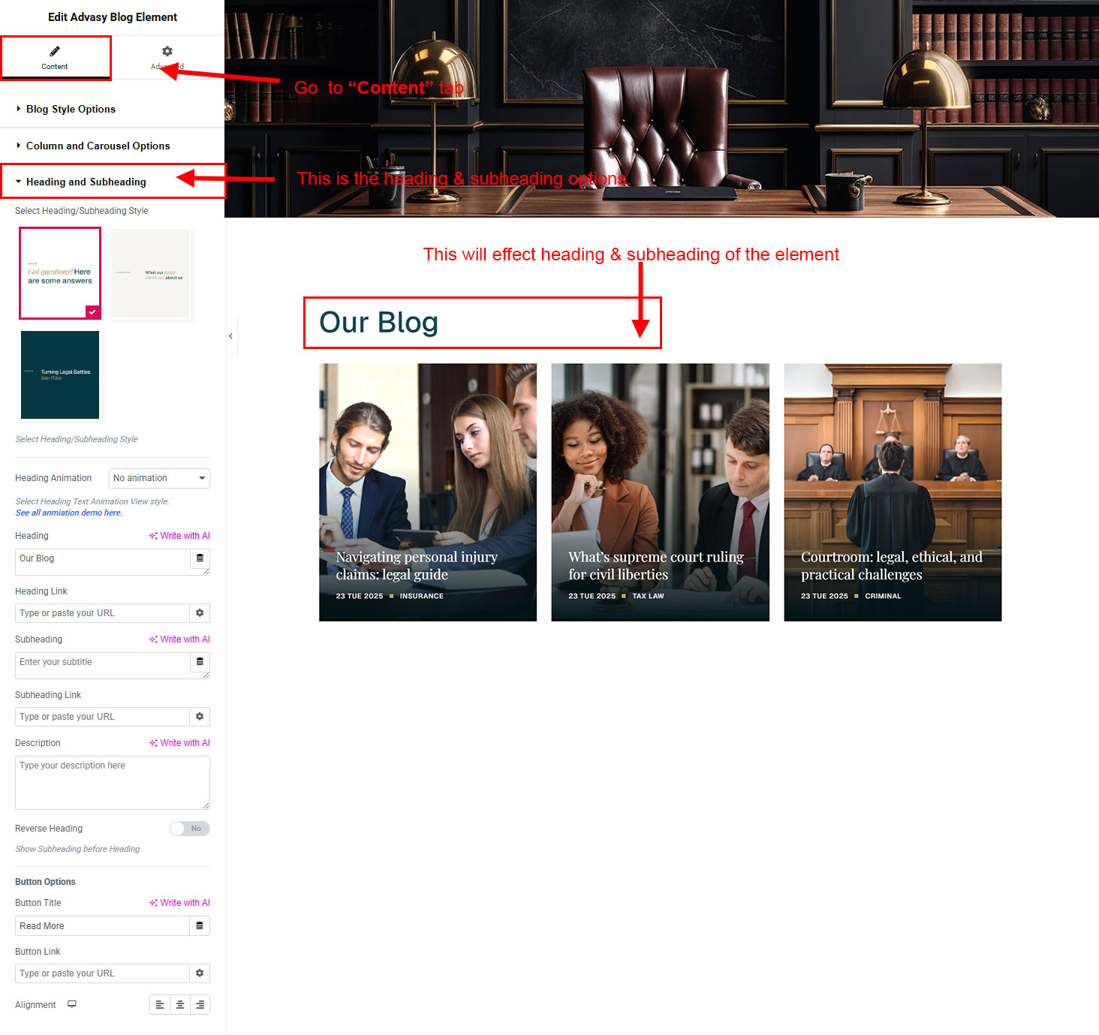
Task: Set alignment to right
Action: [x=200, y=1005]
